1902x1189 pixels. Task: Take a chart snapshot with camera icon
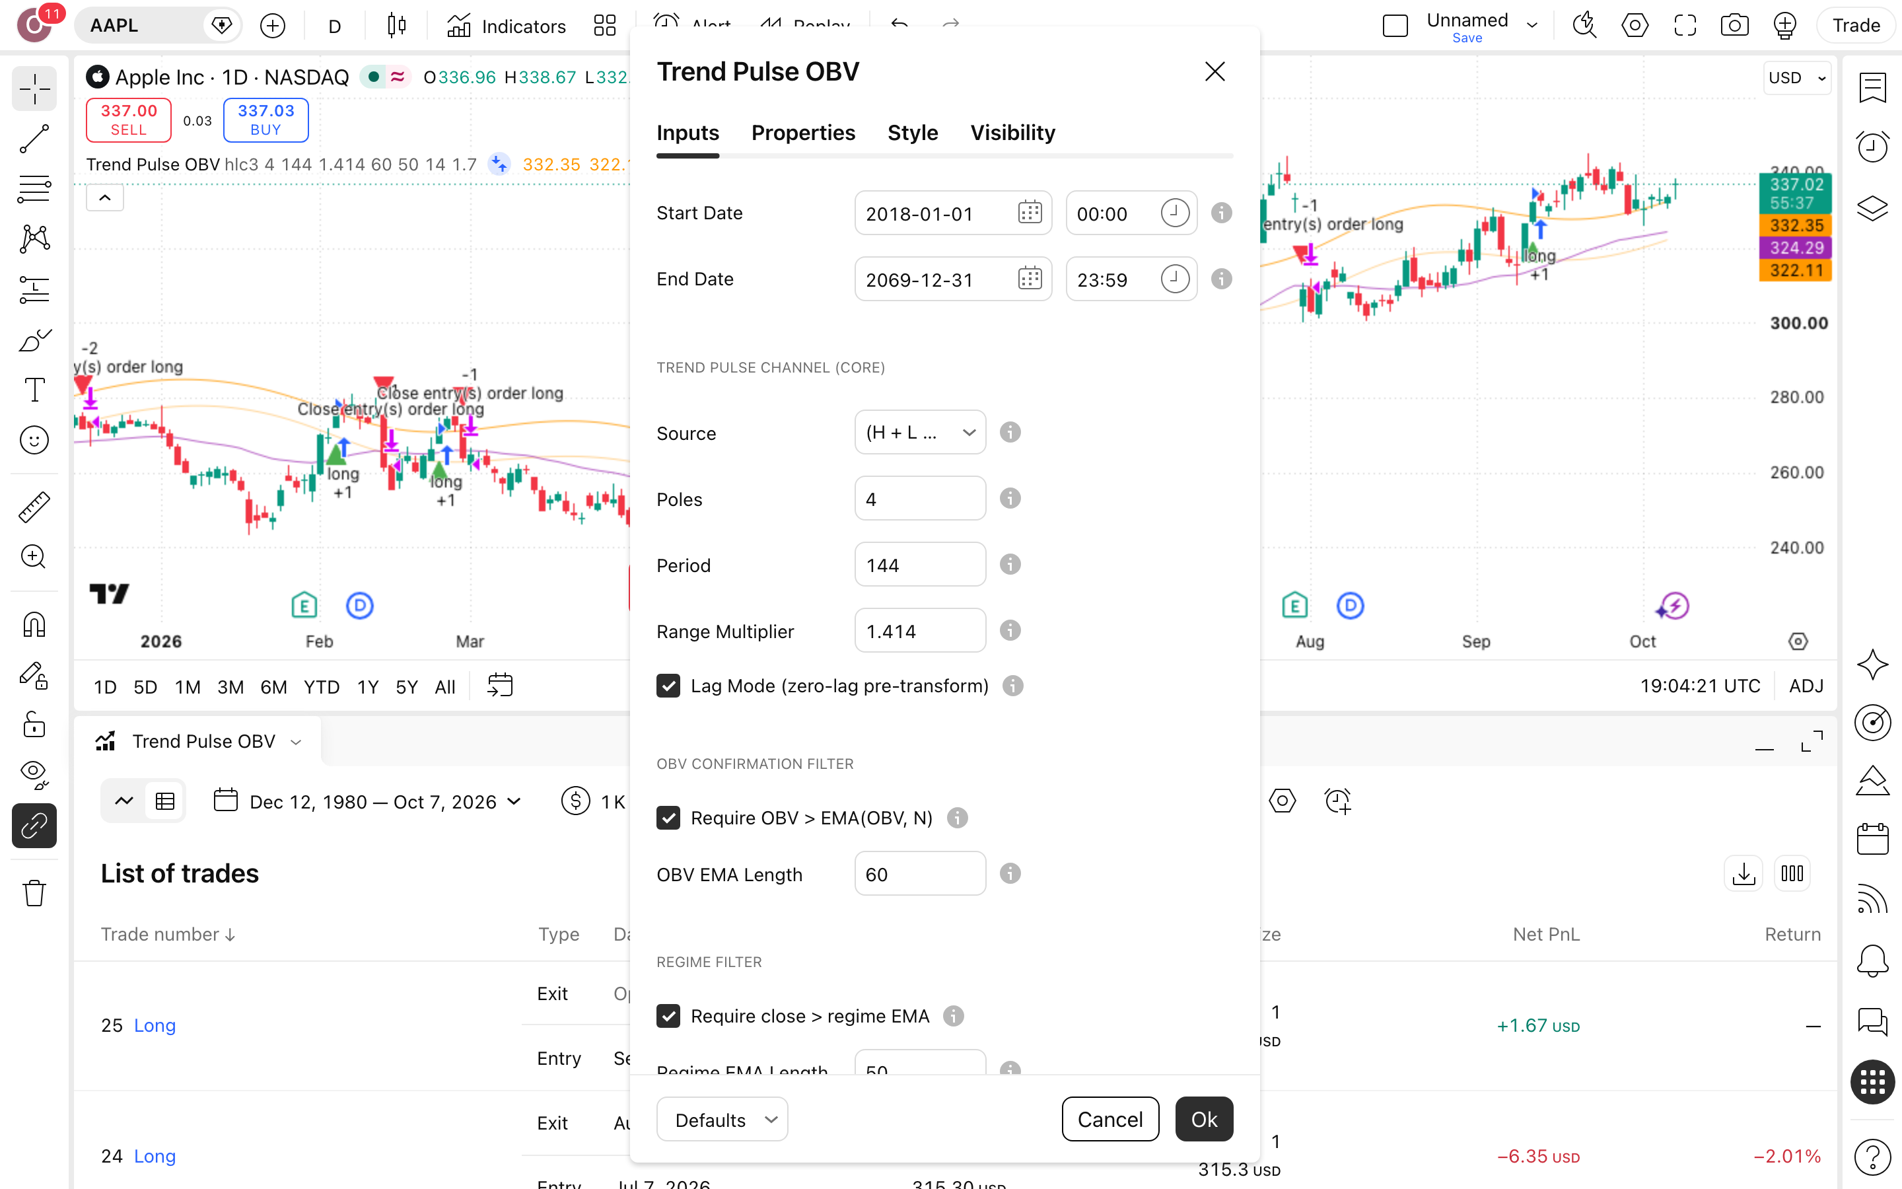click(x=1735, y=26)
